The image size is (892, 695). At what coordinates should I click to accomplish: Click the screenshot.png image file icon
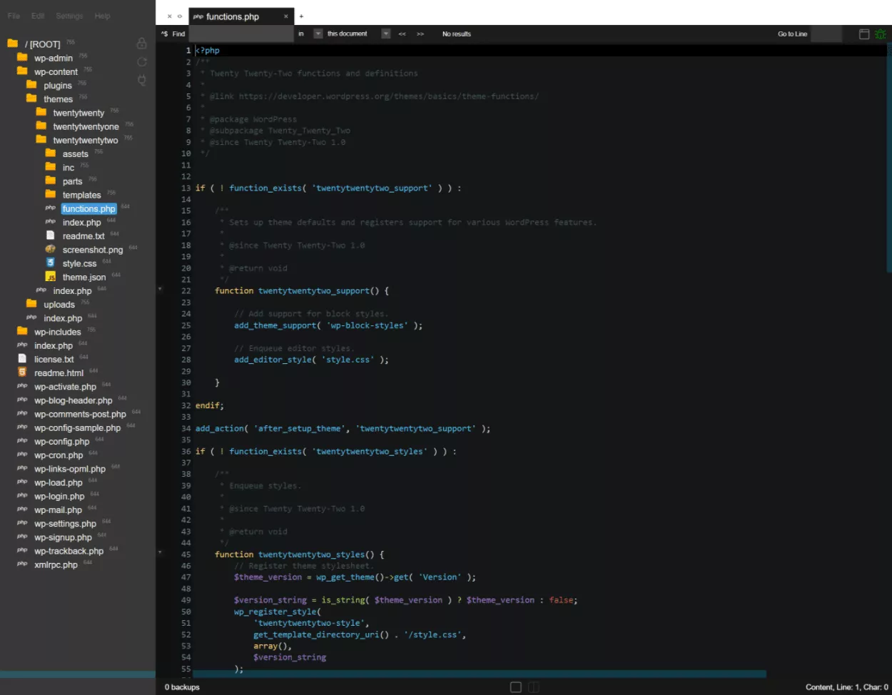[x=50, y=249]
